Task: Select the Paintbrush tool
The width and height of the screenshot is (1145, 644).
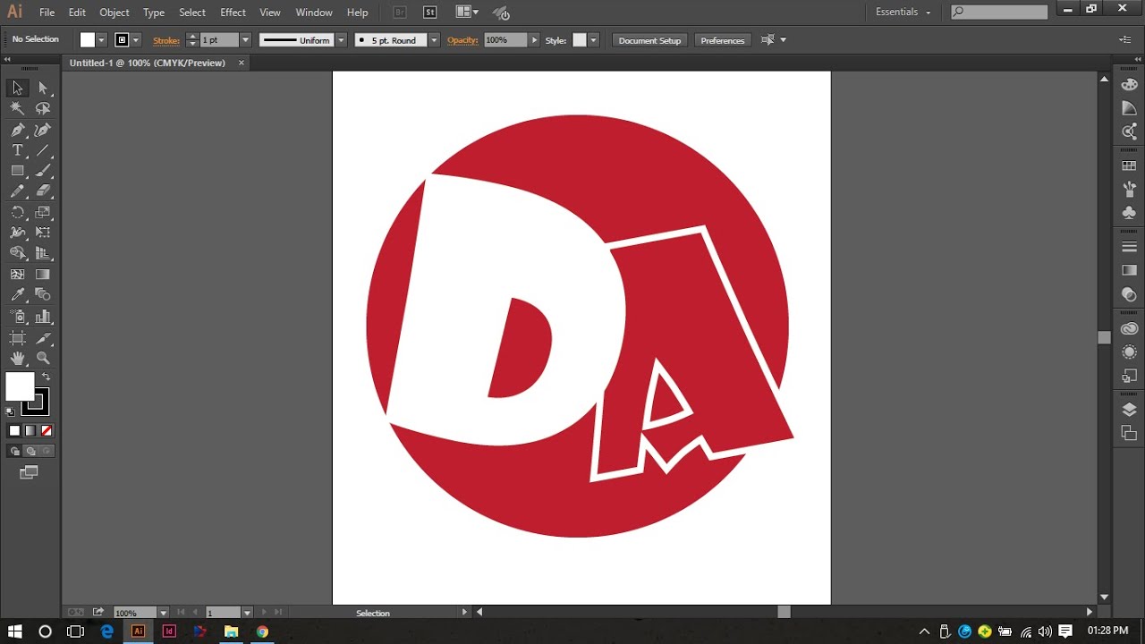Action: [43, 171]
